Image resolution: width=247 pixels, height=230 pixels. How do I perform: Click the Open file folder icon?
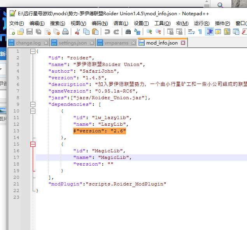(21, 32)
